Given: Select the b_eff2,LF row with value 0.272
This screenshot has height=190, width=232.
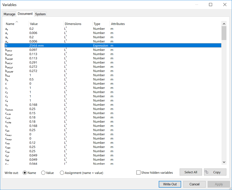Looking at the screenshot, I should (x=113, y=67).
